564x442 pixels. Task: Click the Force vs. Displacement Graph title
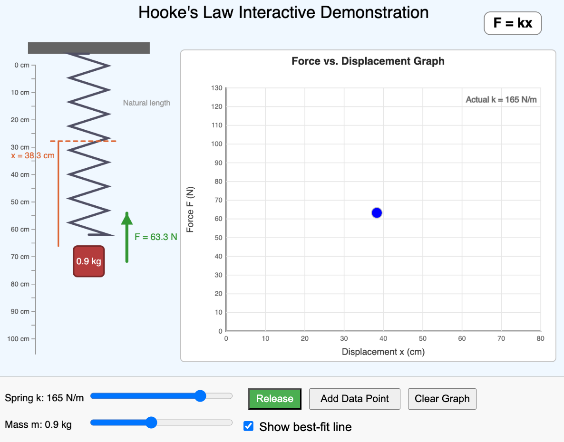click(x=368, y=61)
